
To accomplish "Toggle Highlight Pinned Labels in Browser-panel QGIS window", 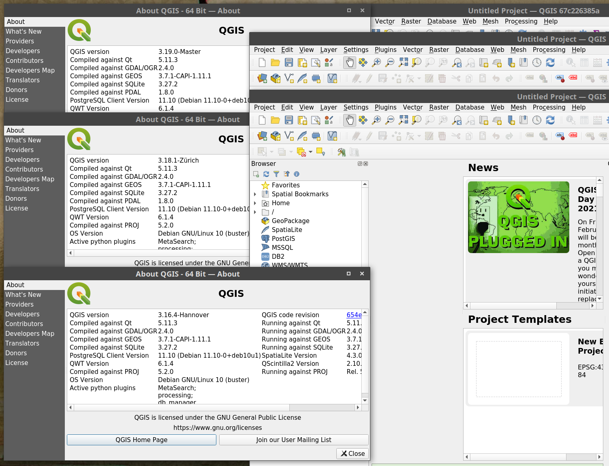I will [560, 136].
